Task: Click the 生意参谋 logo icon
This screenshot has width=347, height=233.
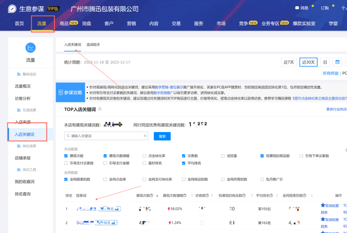Action: click(x=12, y=9)
